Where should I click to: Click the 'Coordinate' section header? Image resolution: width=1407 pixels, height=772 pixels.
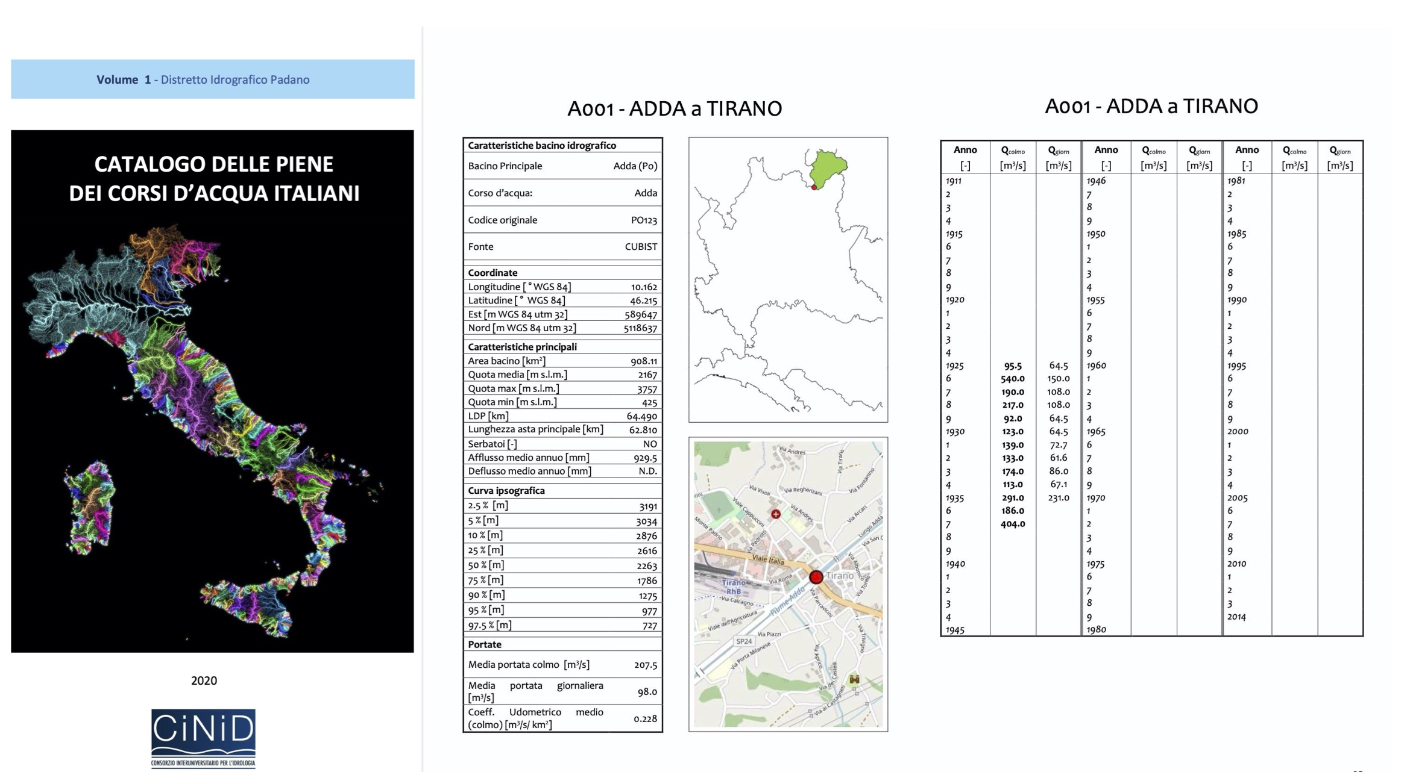[x=493, y=272]
